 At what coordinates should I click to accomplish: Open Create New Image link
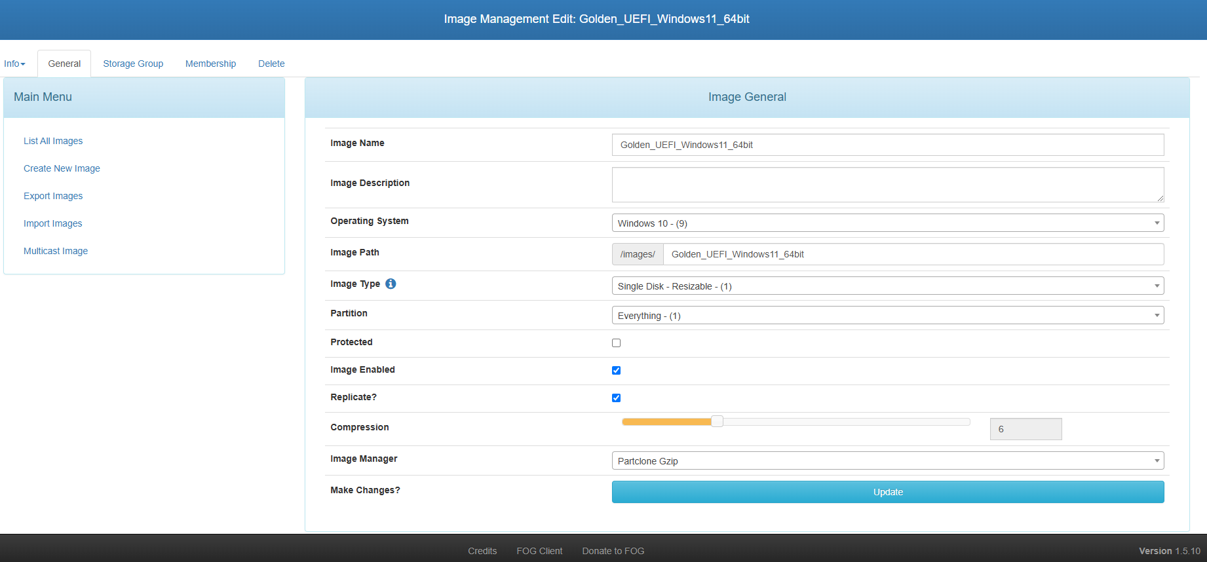[62, 168]
